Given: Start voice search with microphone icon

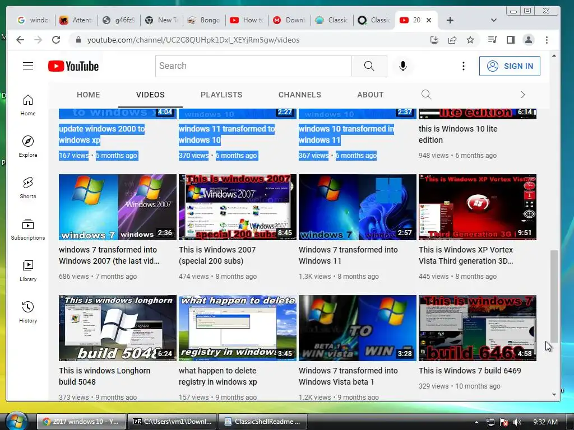Looking at the screenshot, I should click(x=402, y=66).
